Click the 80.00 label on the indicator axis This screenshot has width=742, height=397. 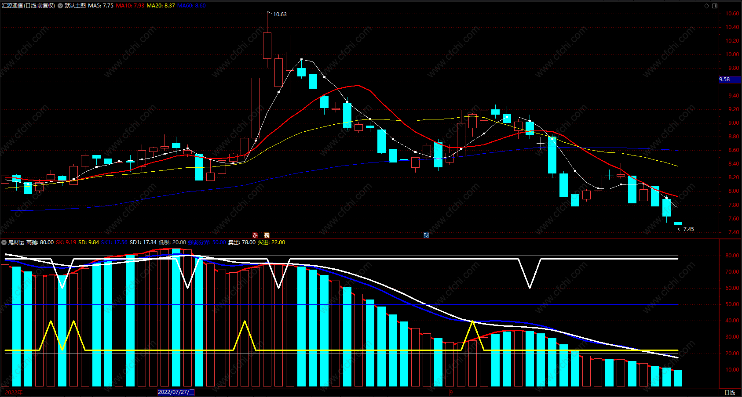point(732,256)
